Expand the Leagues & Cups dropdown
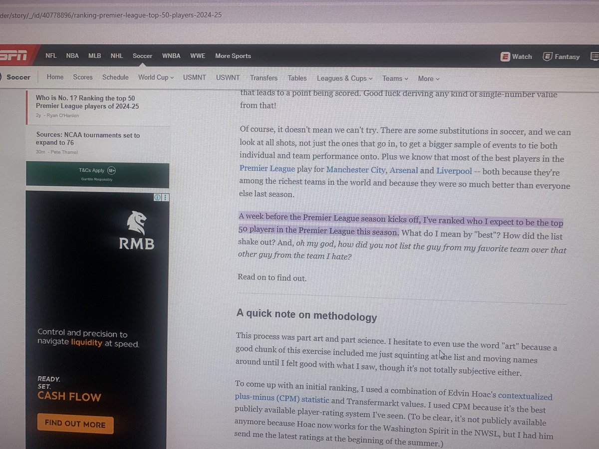599x449 pixels. [x=345, y=78]
